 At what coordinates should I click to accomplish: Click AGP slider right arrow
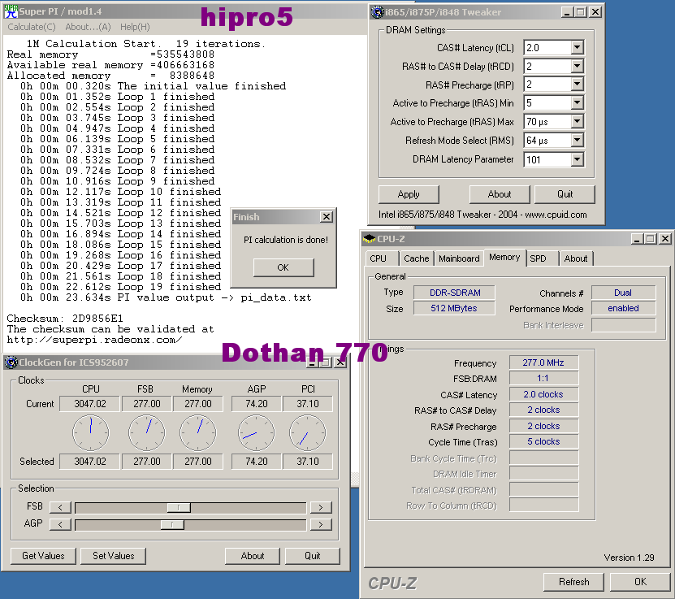321,524
